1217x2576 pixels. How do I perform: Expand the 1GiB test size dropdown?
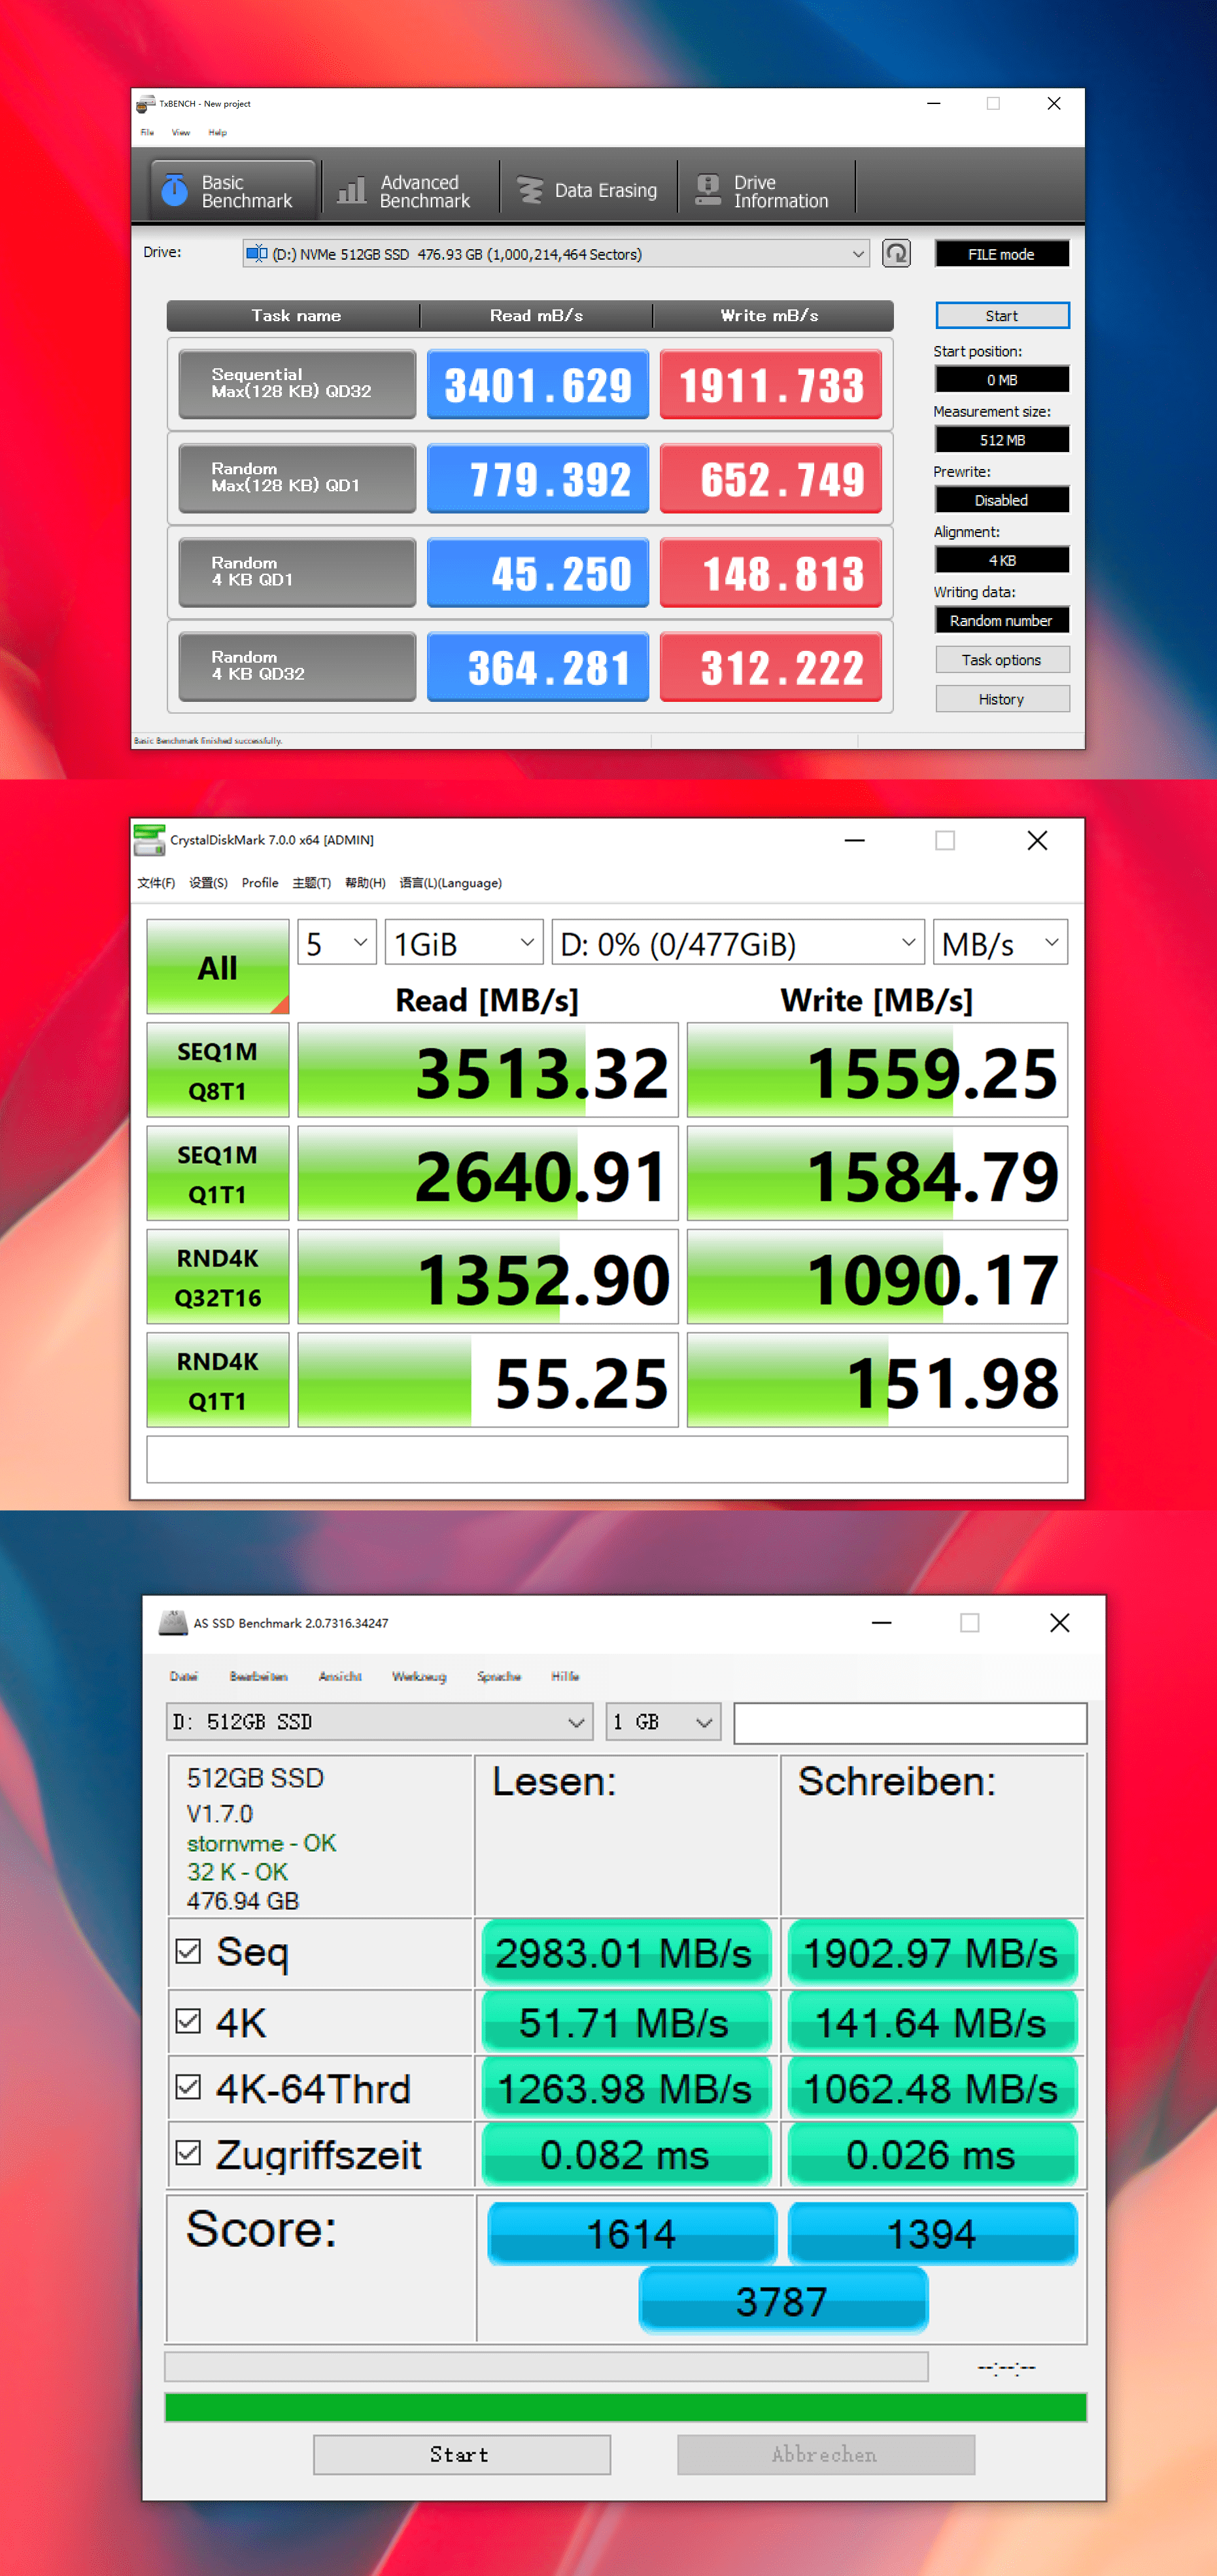click(x=464, y=943)
